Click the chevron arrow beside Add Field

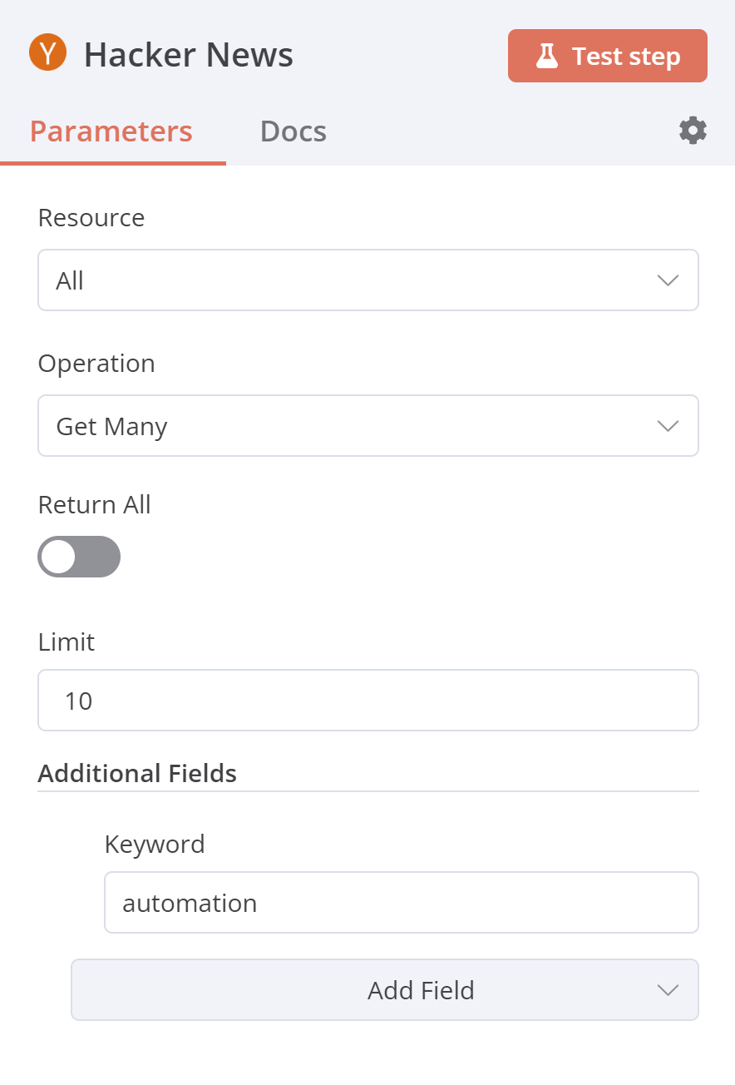668,990
